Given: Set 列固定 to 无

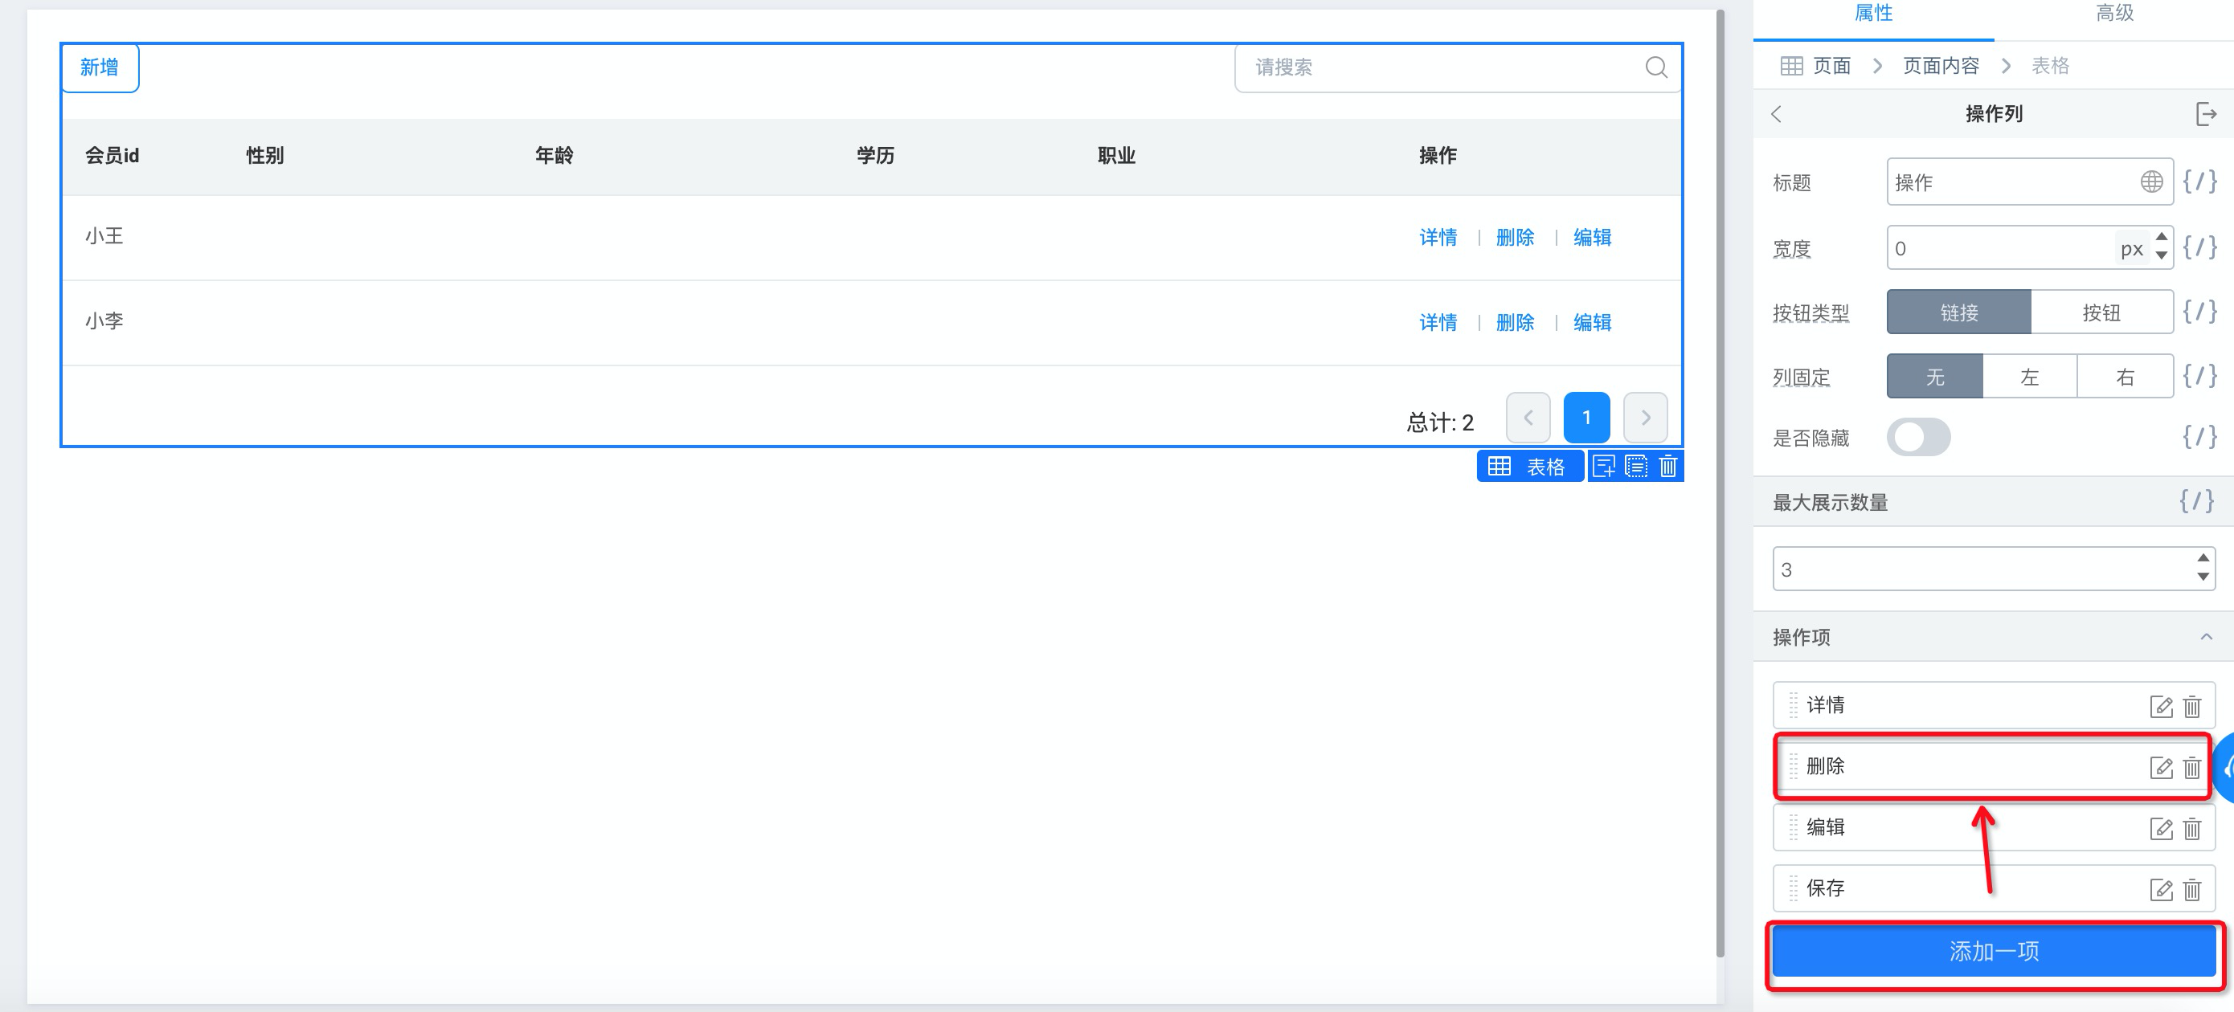Looking at the screenshot, I should coord(1935,376).
